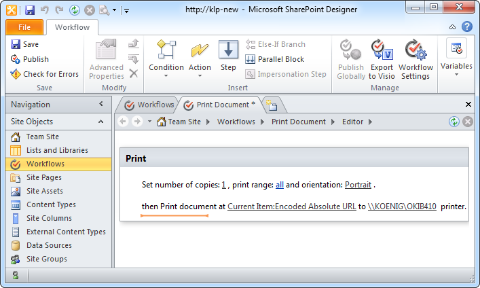Click Export to Visio

[x=382, y=60]
